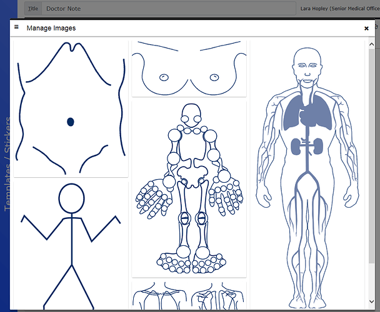Click the Manage Images header title
The image size is (380, 312).
pos(51,28)
